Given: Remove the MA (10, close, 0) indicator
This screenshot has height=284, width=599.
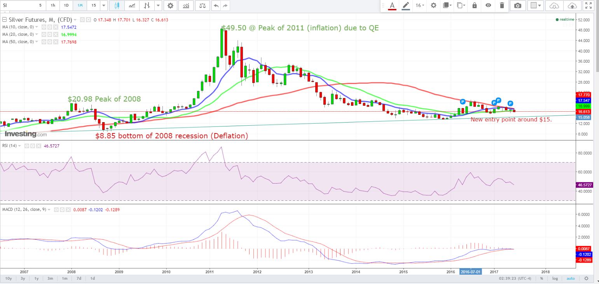Looking at the screenshot, I should coord(56,27).
